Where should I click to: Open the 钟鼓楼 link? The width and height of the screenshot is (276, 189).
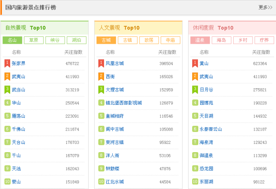click(x=113, y=169)
